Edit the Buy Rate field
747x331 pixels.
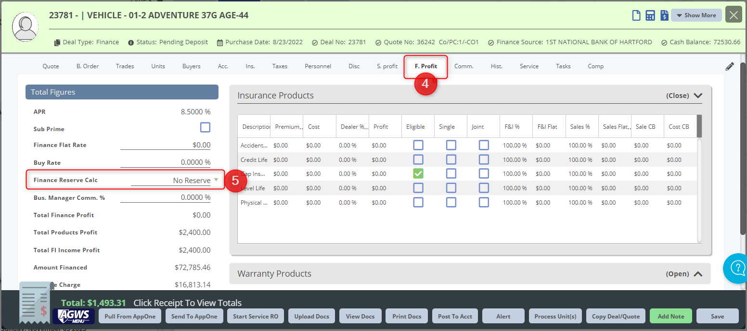165,162
